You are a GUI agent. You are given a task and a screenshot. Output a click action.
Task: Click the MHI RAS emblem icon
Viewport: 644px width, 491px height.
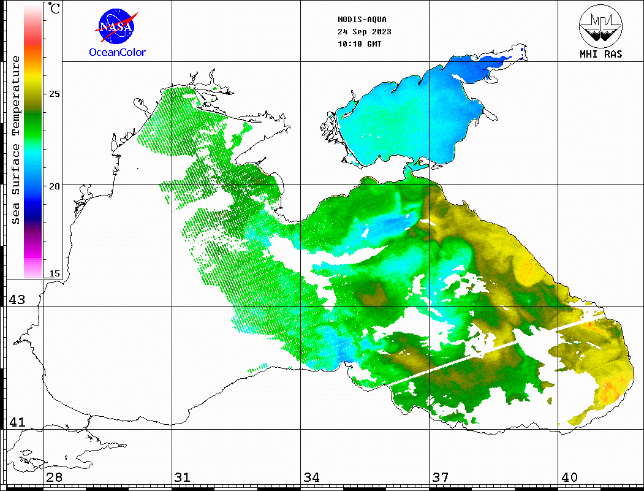tap(600, 26)
